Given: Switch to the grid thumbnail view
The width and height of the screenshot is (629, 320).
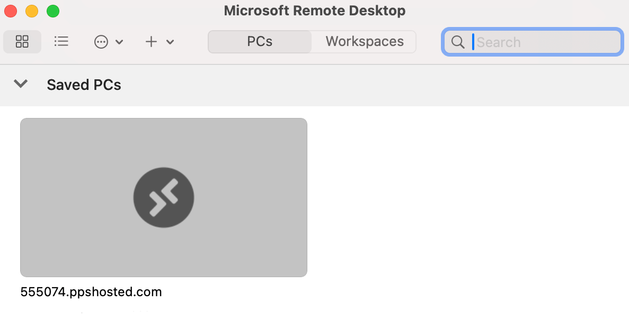Looking at the screenshot, I should tap(22, 41).
